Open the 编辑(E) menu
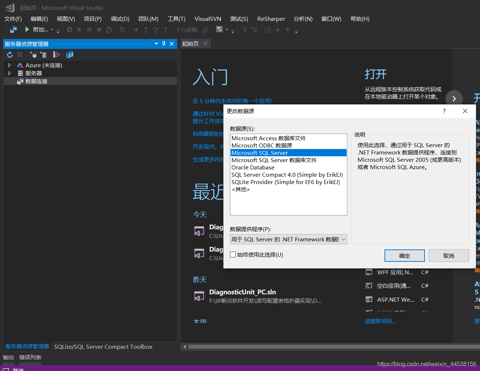 click(x=39, y=19)
